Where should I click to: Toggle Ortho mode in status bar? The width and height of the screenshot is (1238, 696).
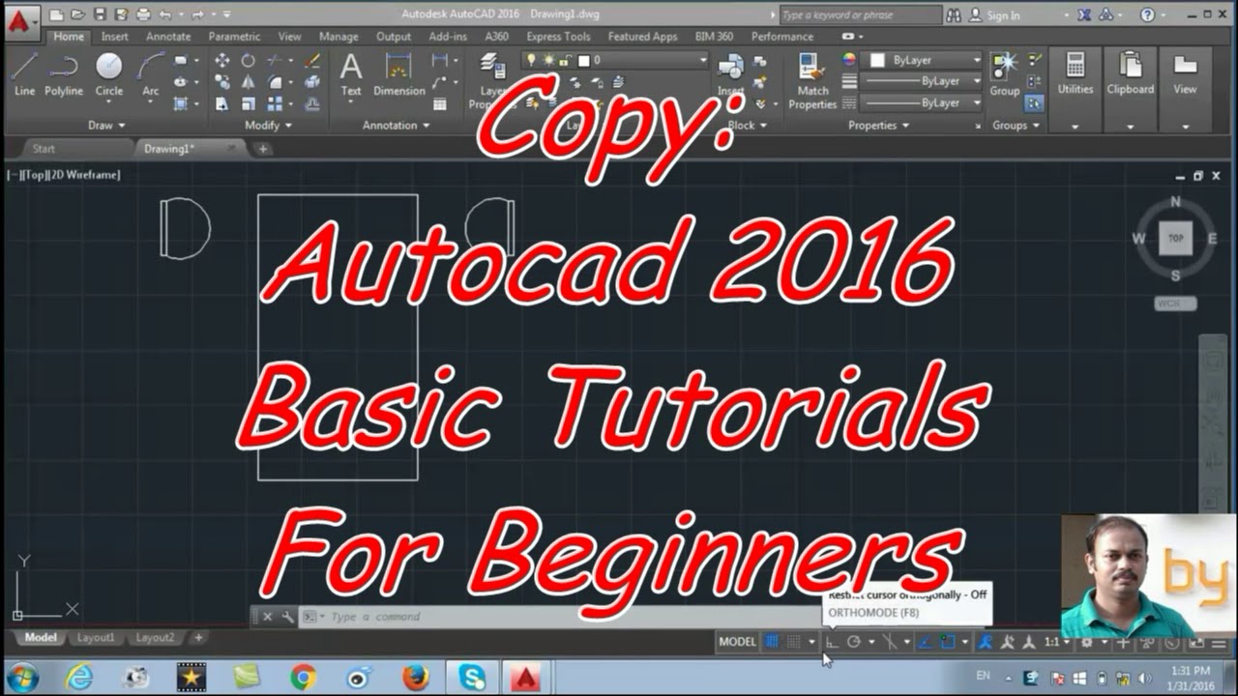(x=832, y=642)
